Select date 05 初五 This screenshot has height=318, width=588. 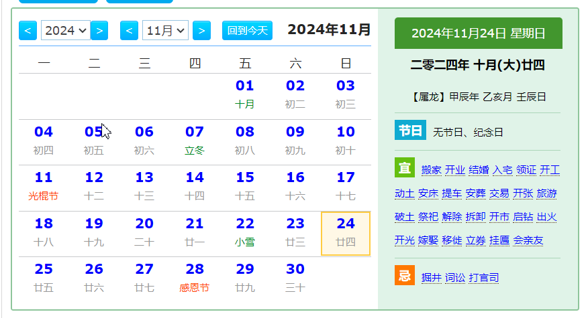tap(94, 141)
